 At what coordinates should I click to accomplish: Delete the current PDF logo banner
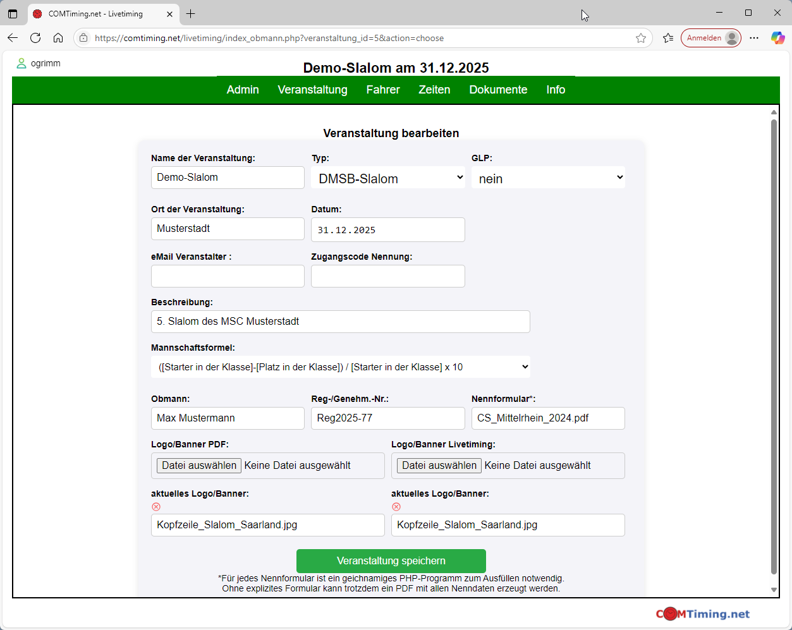pyautogui.click(x=156, y=507)
